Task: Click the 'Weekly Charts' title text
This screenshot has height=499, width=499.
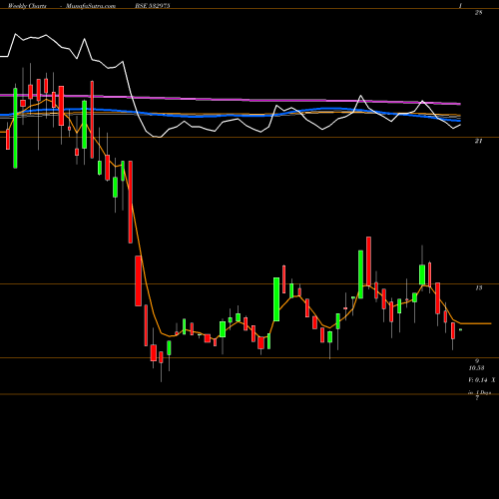Action: click(27, 6)
